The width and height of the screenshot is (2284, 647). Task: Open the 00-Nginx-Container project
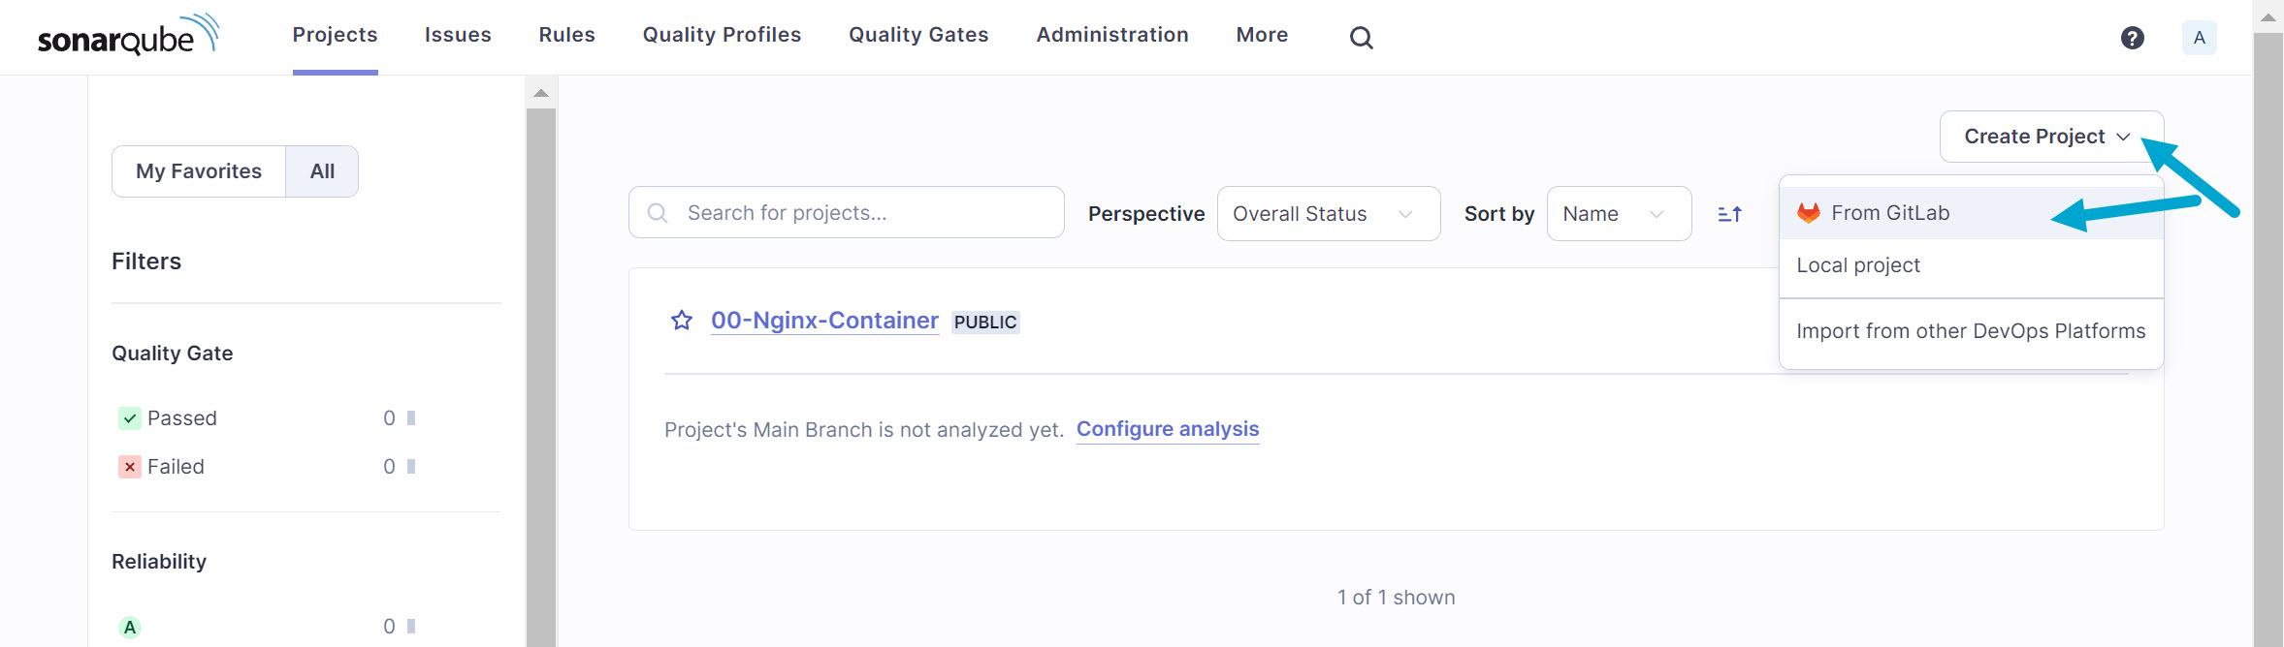[x=823, y=320]
